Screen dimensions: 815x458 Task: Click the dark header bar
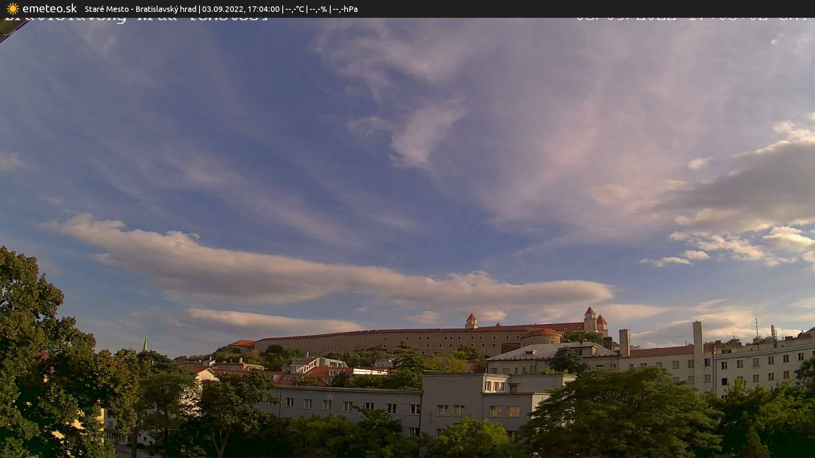click(509, 8)
